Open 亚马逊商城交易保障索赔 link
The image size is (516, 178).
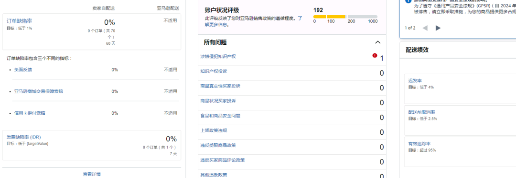point(39,91)
